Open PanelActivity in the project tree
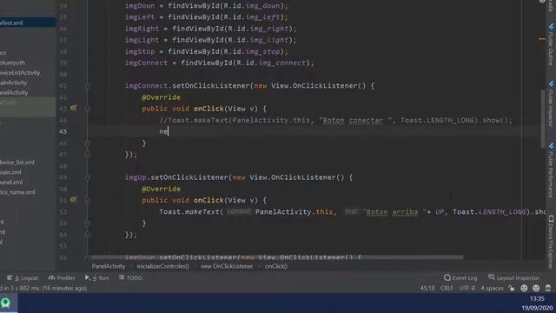This screenshot has height=313, width=556. (14, 92)
